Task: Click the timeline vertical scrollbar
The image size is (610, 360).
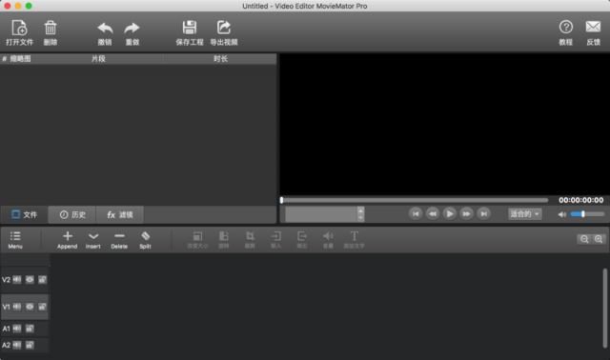Action: click(x=605, y=308)
